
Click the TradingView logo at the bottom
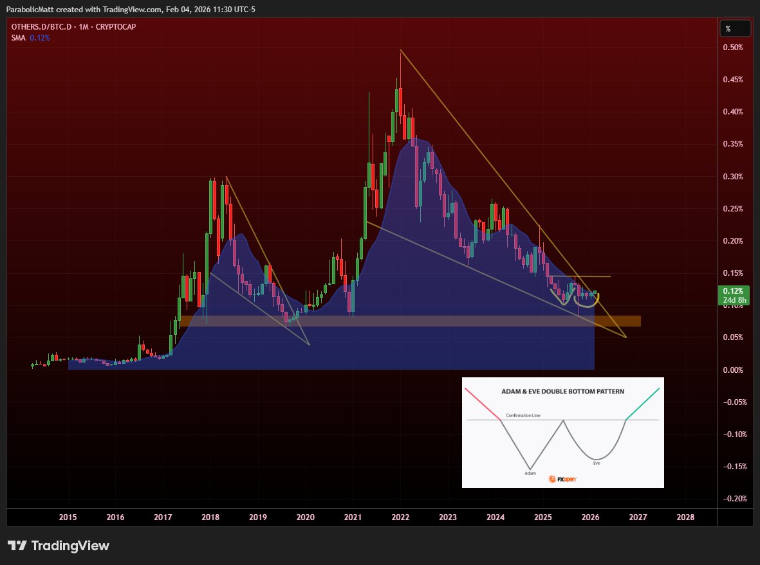[x=59, y=546]
